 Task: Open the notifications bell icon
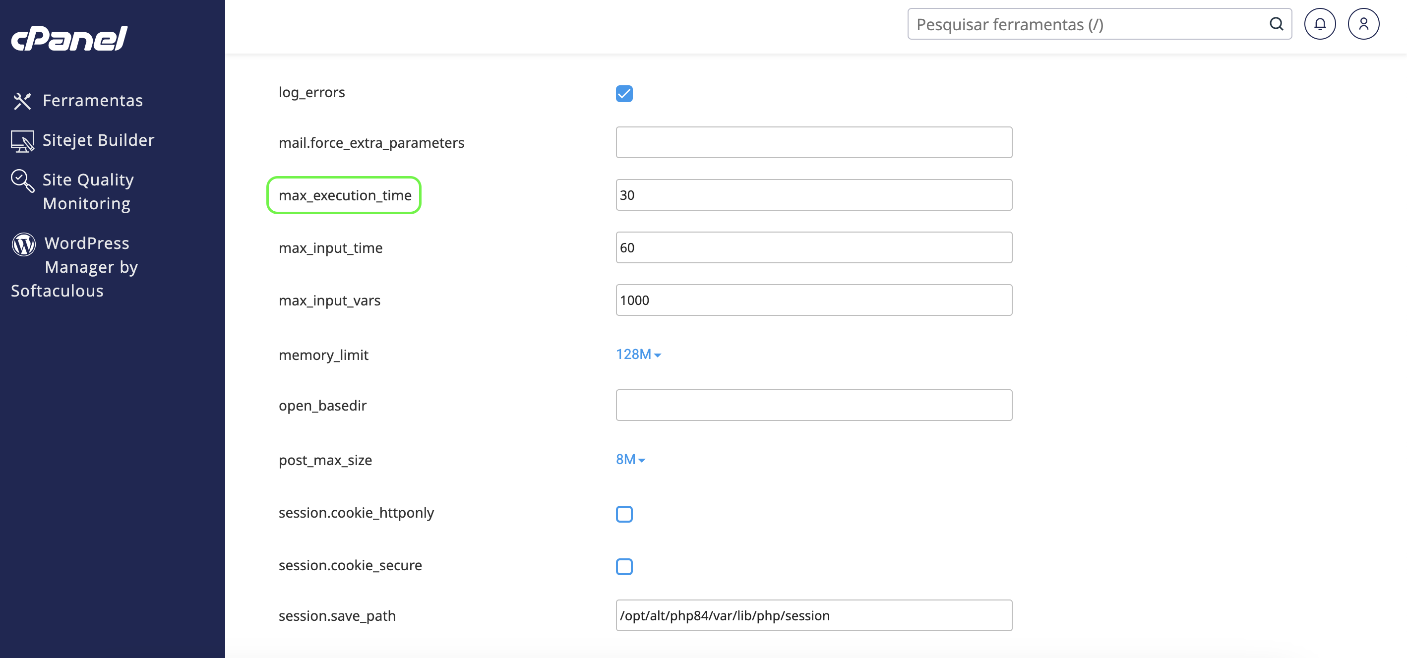point(1320,24)
